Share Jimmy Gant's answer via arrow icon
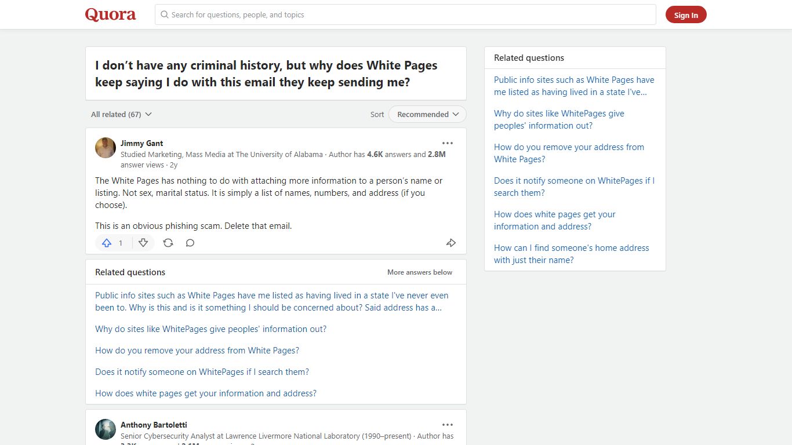Viewport: 792px width, 445px height. click(x=451, y=243)
